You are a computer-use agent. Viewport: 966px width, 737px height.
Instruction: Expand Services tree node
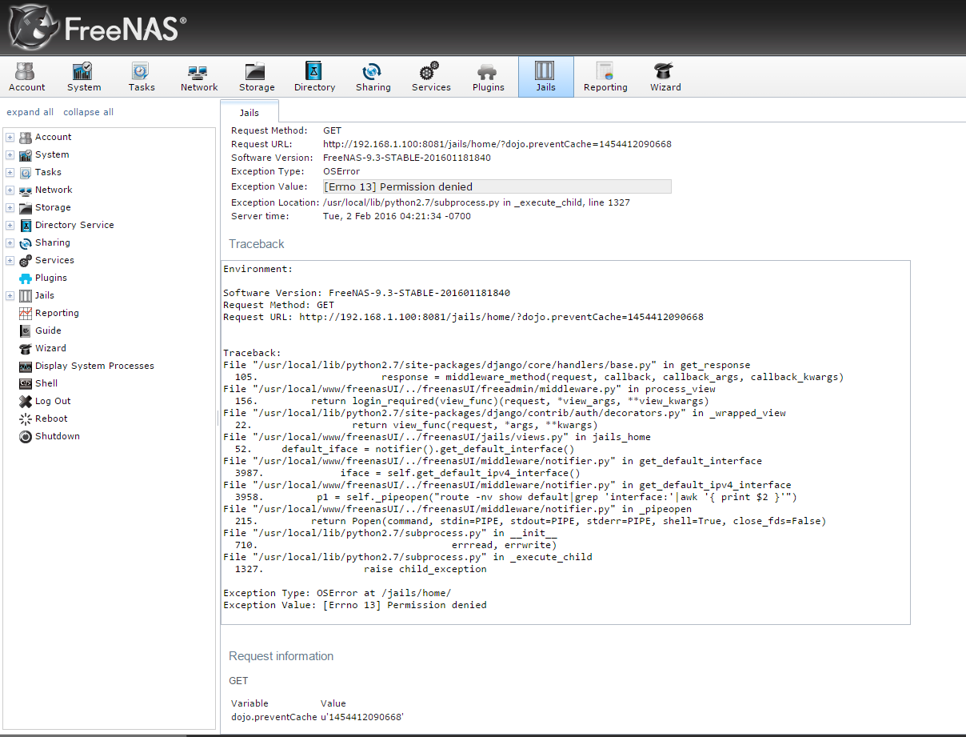(x=10, y=261)
